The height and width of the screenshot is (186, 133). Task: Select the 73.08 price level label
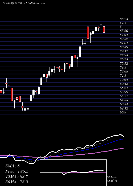[x=124, y=71]
